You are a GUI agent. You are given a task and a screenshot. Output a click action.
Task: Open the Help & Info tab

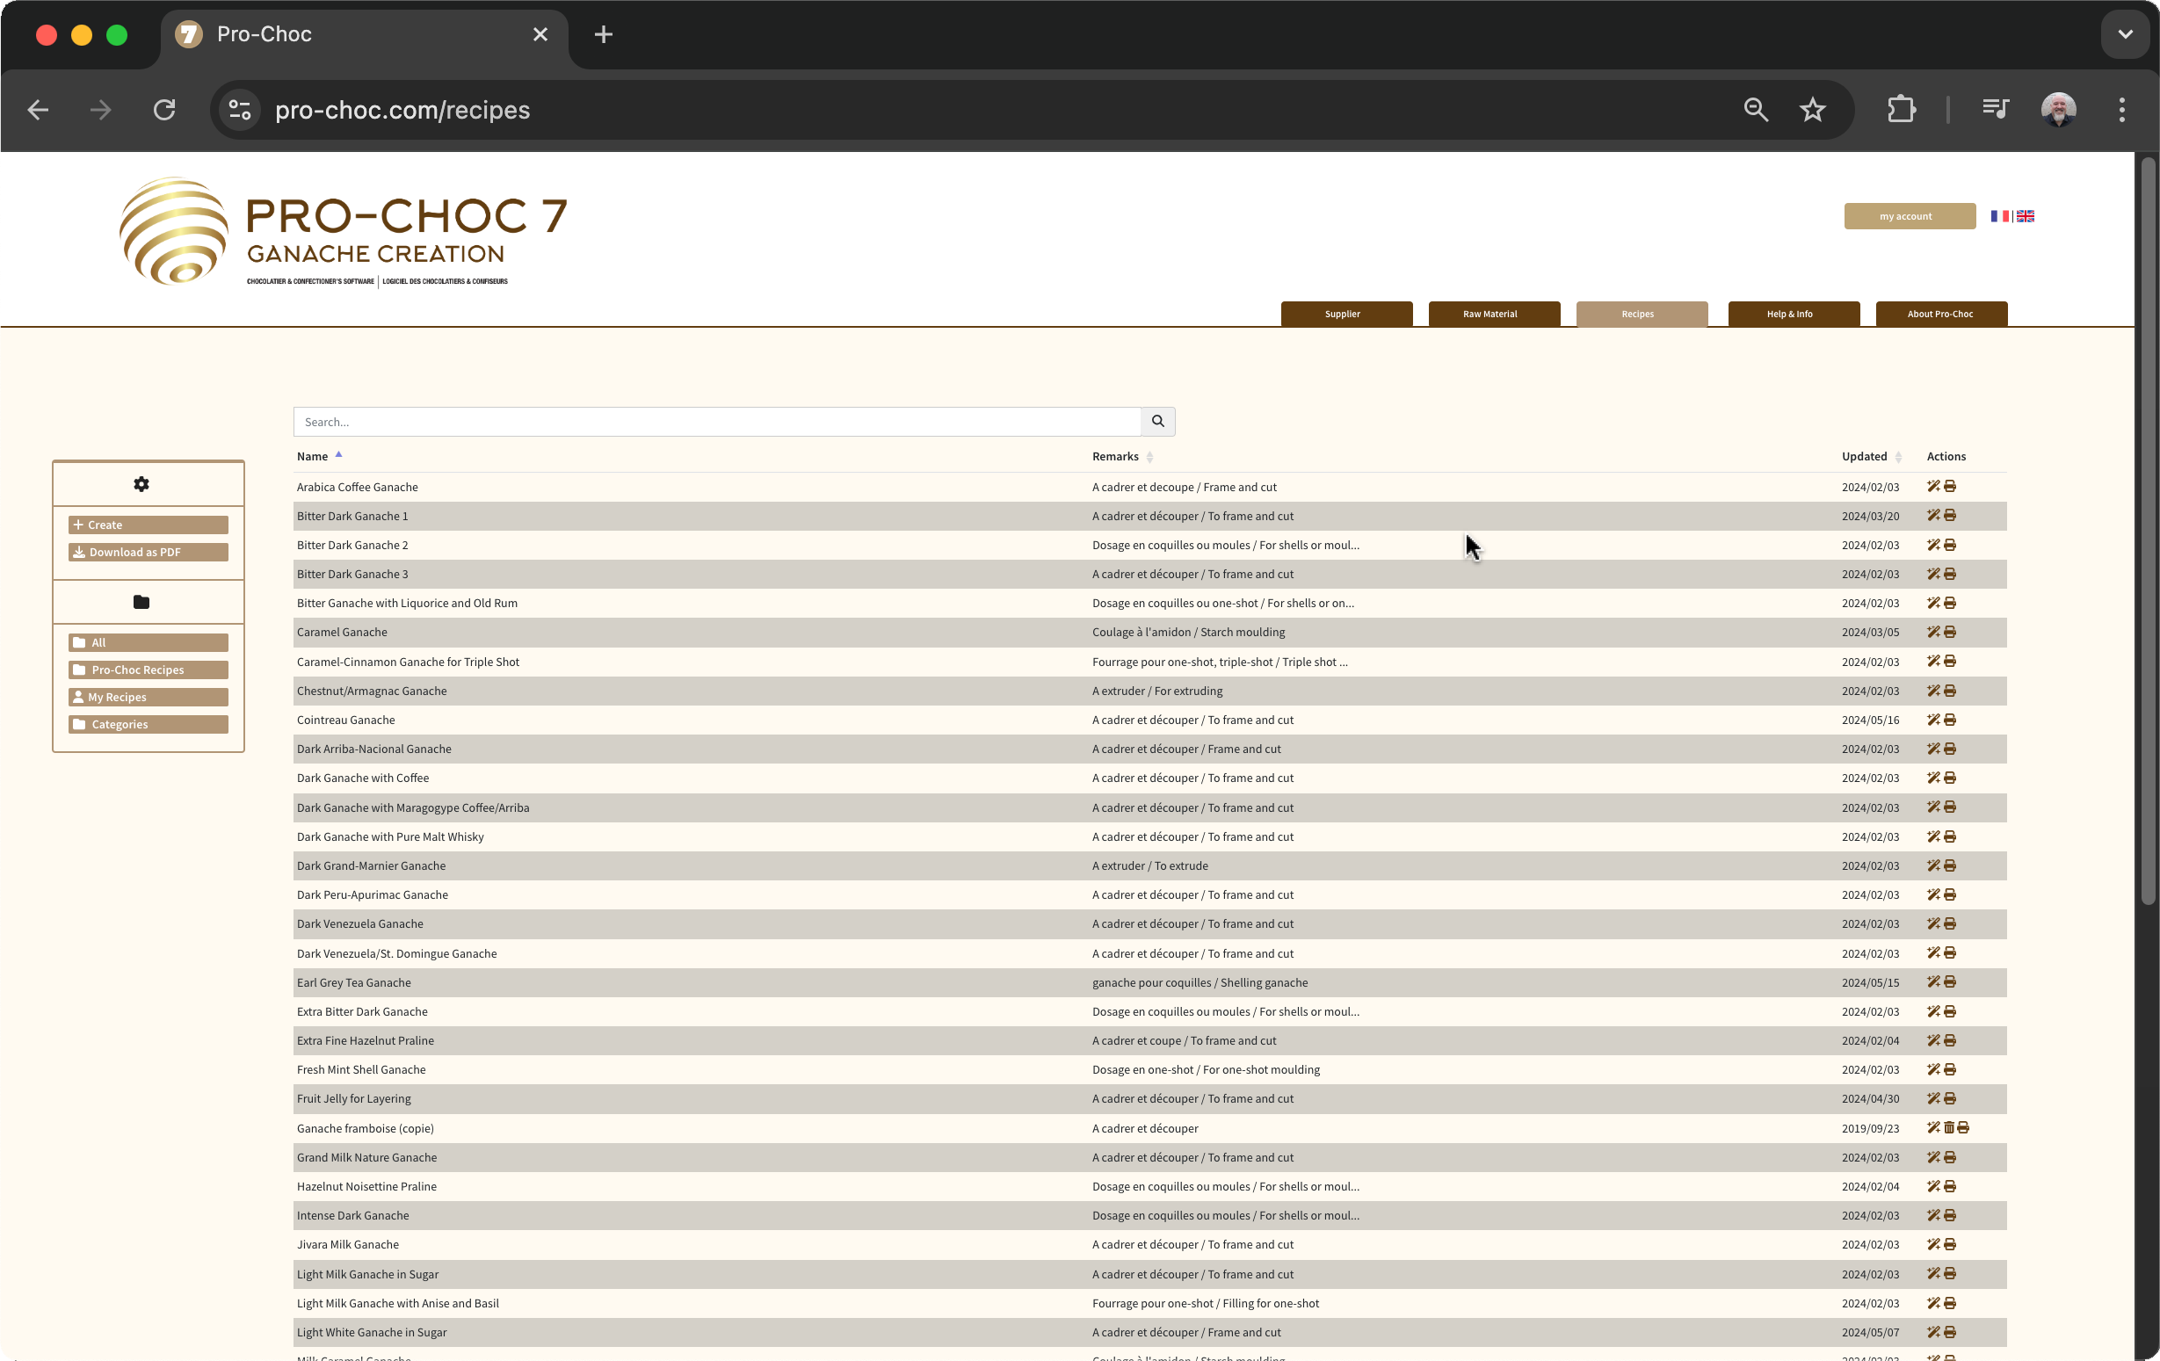tap(1789, 314)
